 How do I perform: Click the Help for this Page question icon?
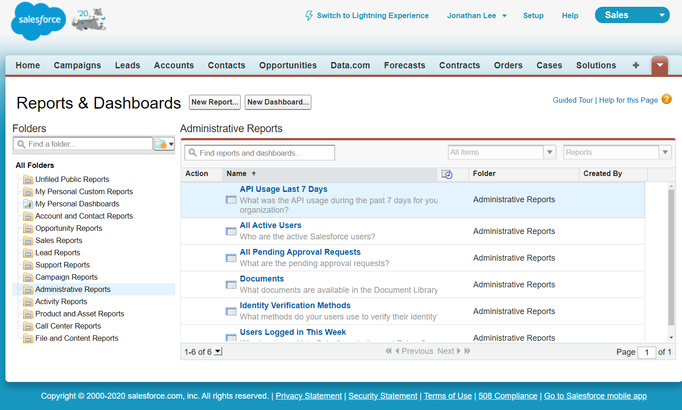coord(667,99)
